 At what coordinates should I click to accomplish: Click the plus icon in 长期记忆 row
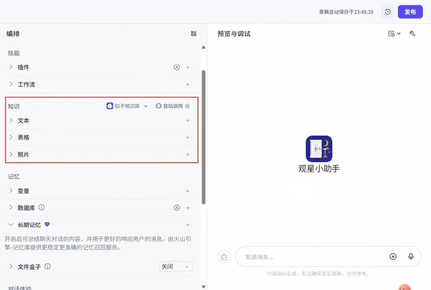188,225
